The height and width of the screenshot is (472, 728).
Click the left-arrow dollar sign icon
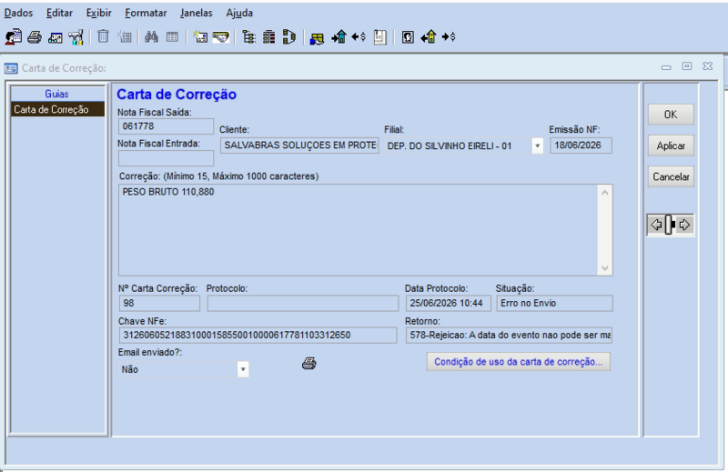[x=359, y=36]
